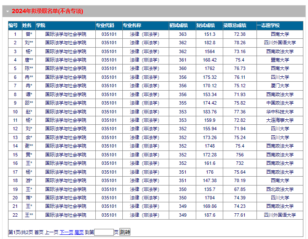This screenshot has width=308, height=239.
Task: Click retest score 147.38 in row 18
Action: coord(210,180)
